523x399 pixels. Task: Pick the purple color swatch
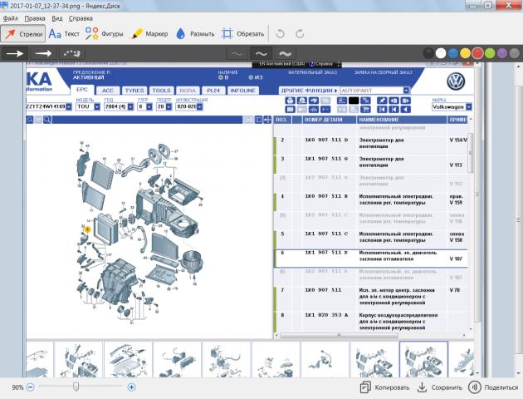click(x=502, y=53)
